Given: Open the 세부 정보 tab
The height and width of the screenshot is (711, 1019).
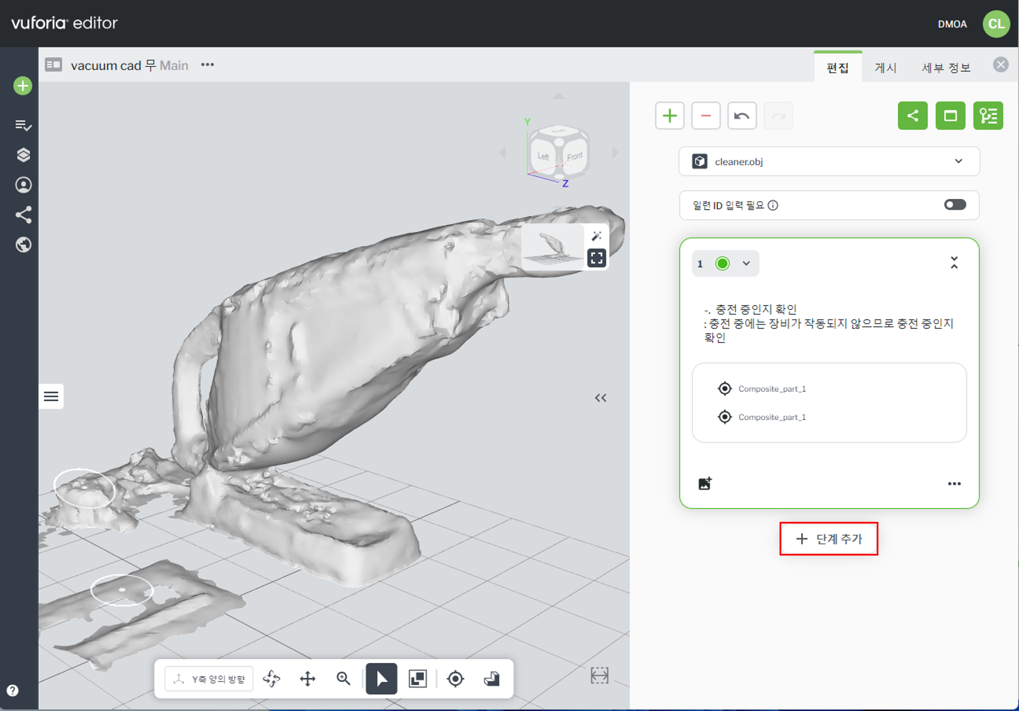Looking at the screenshot, I should pyautogui.click(x=946, y=68).
